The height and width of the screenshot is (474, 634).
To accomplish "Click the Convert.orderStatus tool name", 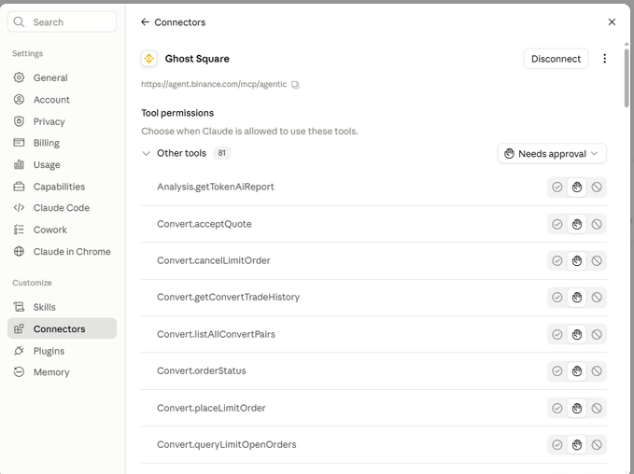I will click(x=202, y=370).
